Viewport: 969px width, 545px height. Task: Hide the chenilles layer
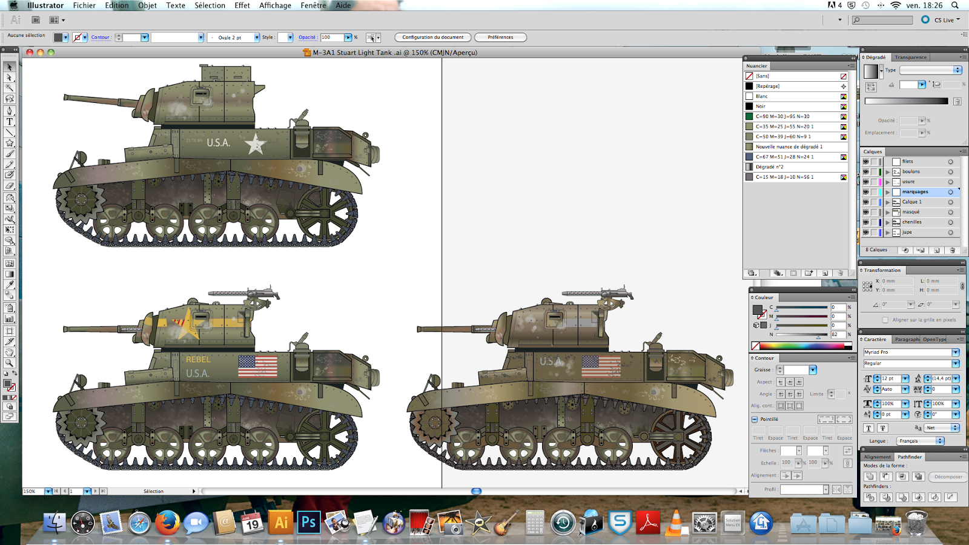pos(866,222)
